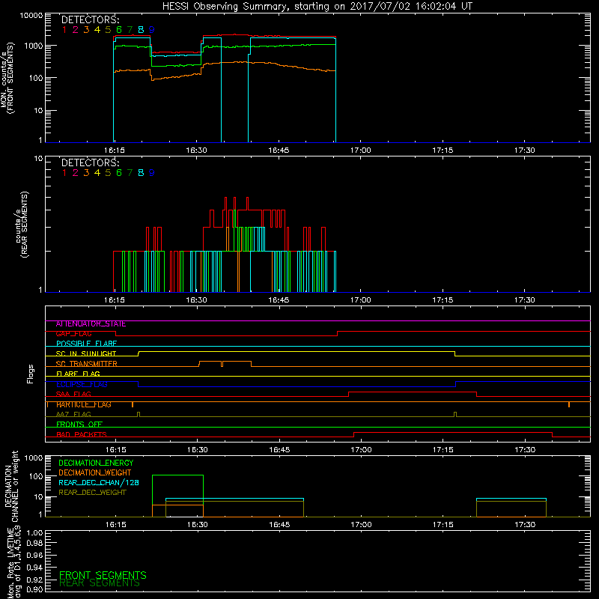Select the POSSIBLE_FLARE flag label

(x=86, y=344)
